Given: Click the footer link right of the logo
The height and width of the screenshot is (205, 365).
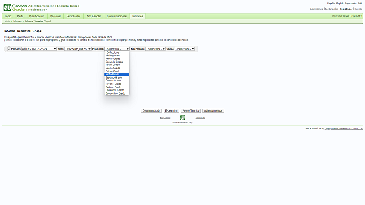Looking at the screenshot, I should coord(200,118).
